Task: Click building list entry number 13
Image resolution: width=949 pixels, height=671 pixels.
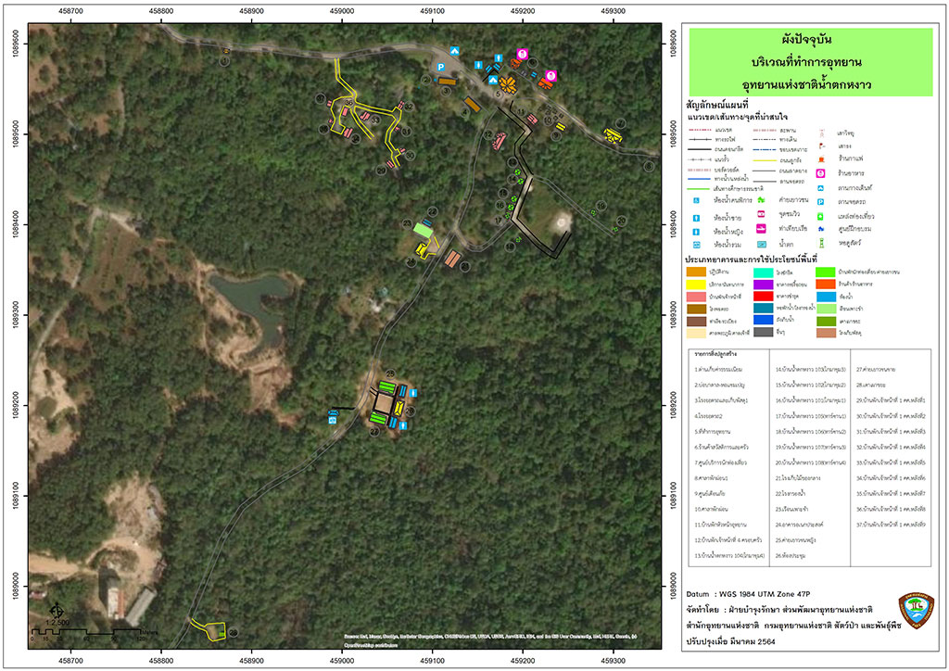Action: [729, 555]
